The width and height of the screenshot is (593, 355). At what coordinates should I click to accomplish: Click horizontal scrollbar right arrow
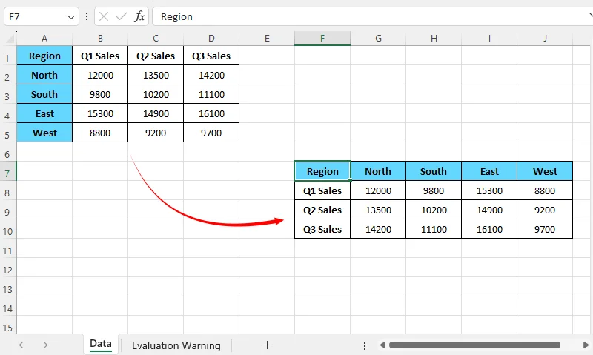pos(586,345)
